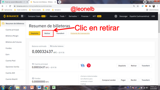Switch to Chrome in the taskbar
Viewport: 160px width, 90px height.
(x=47, y=88)
